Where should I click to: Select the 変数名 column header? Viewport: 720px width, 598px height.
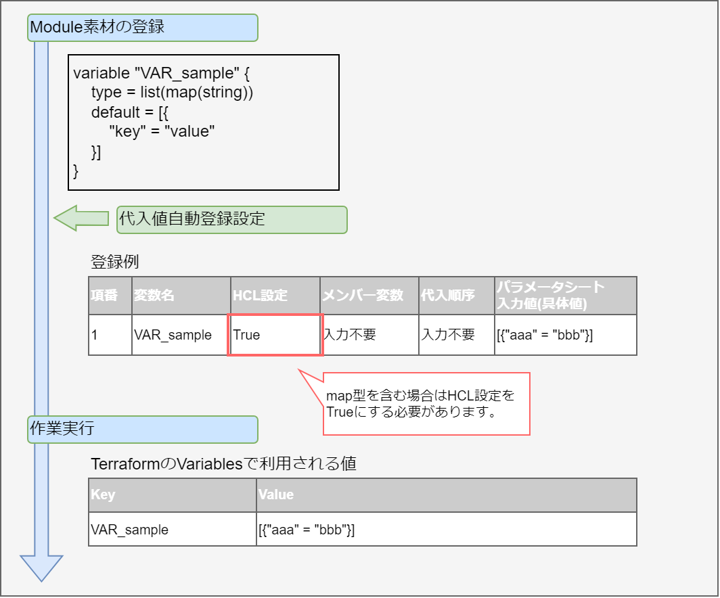click(x=181, y=296)
